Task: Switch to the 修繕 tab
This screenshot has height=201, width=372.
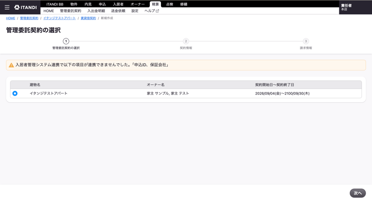Action: [x=184, y=4]
